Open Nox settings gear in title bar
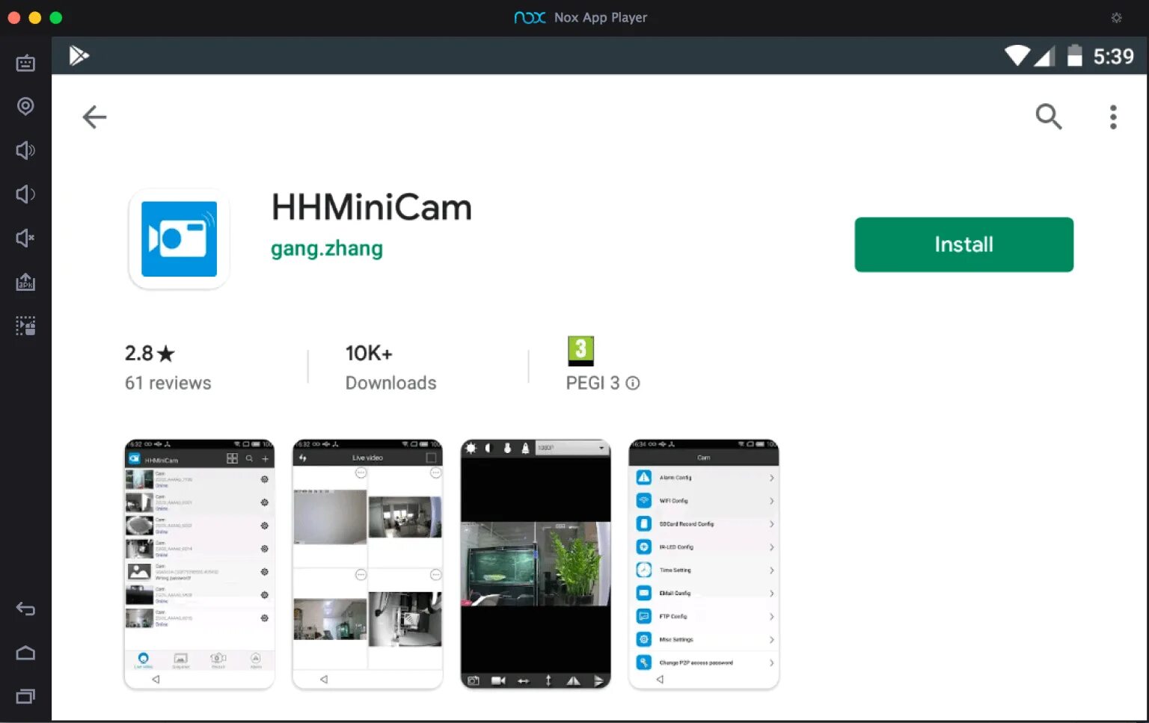Image resolution: width=1149 pixels, height=723 pixels. pos(1116,17)
